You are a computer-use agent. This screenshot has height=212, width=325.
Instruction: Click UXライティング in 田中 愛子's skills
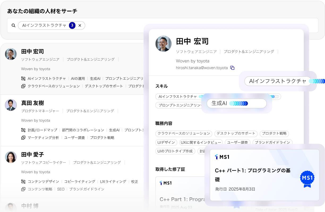pos(113,182)
